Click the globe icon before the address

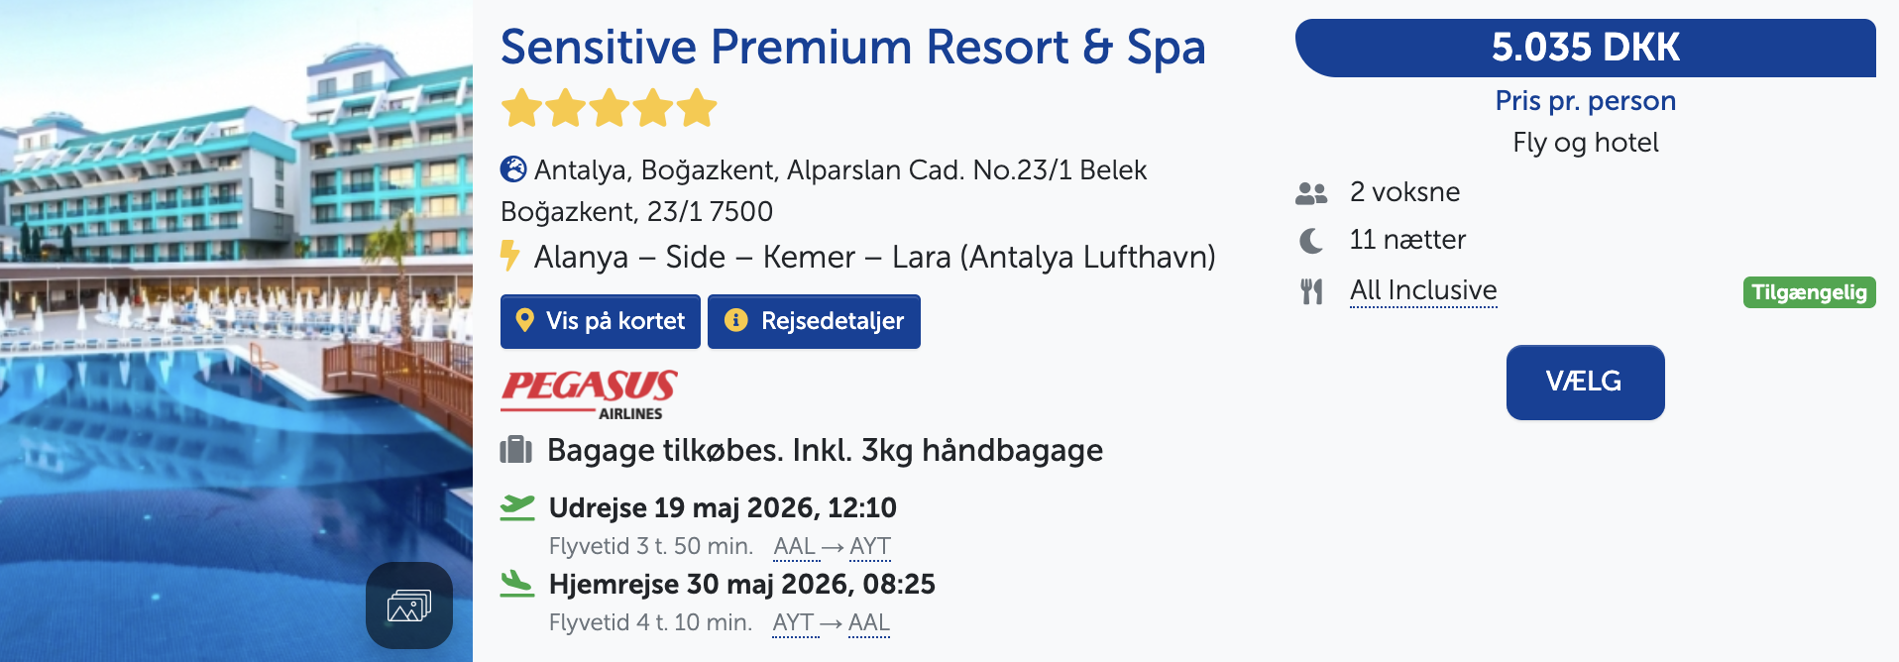(x=513, y=169)
